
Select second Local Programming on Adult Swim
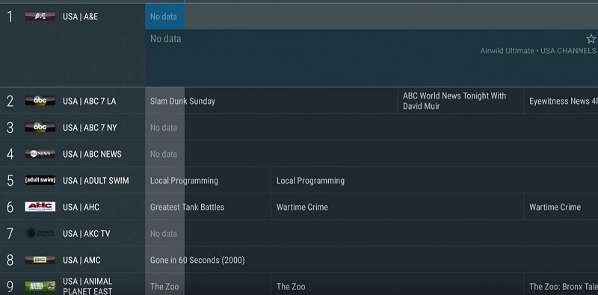[x=434, y=180]
